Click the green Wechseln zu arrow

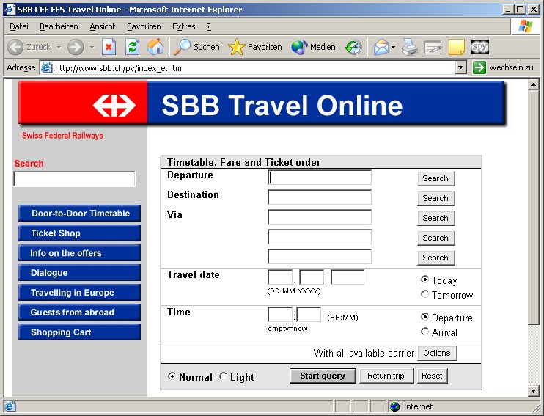tap(479, 67)
